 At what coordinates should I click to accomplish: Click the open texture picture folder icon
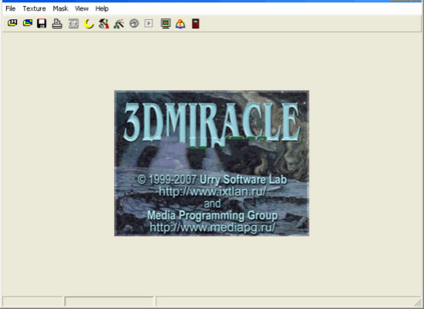pos(28,24)
